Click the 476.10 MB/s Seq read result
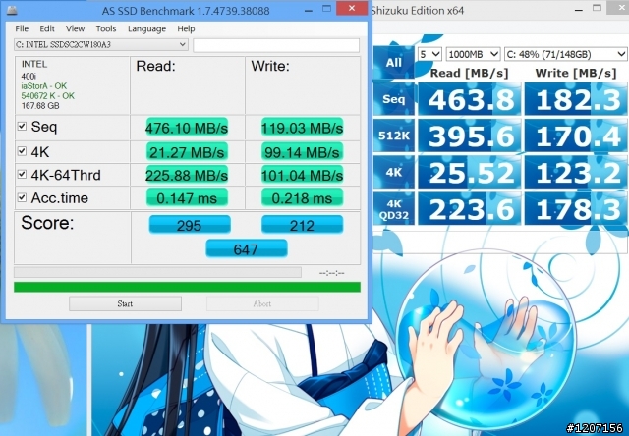The height and width of the screenshot is (436, 629). (x=187, y=128)
